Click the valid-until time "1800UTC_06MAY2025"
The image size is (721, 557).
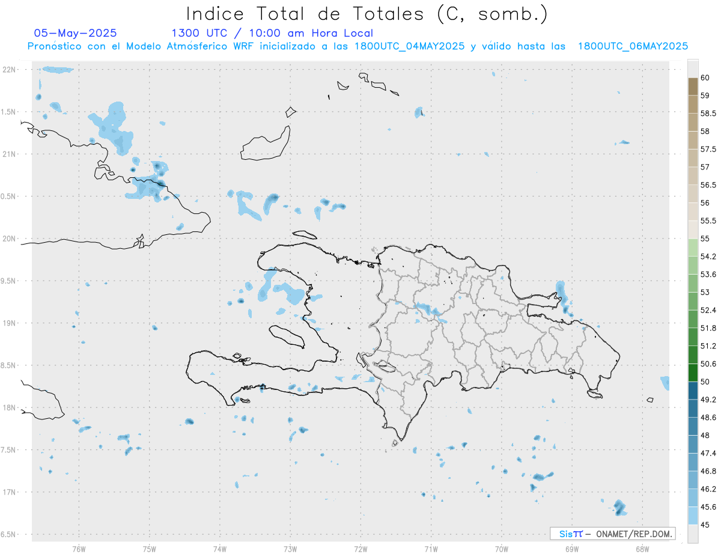click(633, 46)
